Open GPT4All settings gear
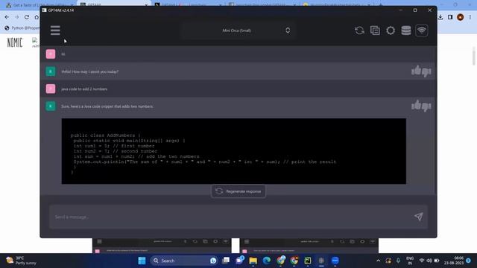Viewport: 477px width, 268px height. coord(391,31)
